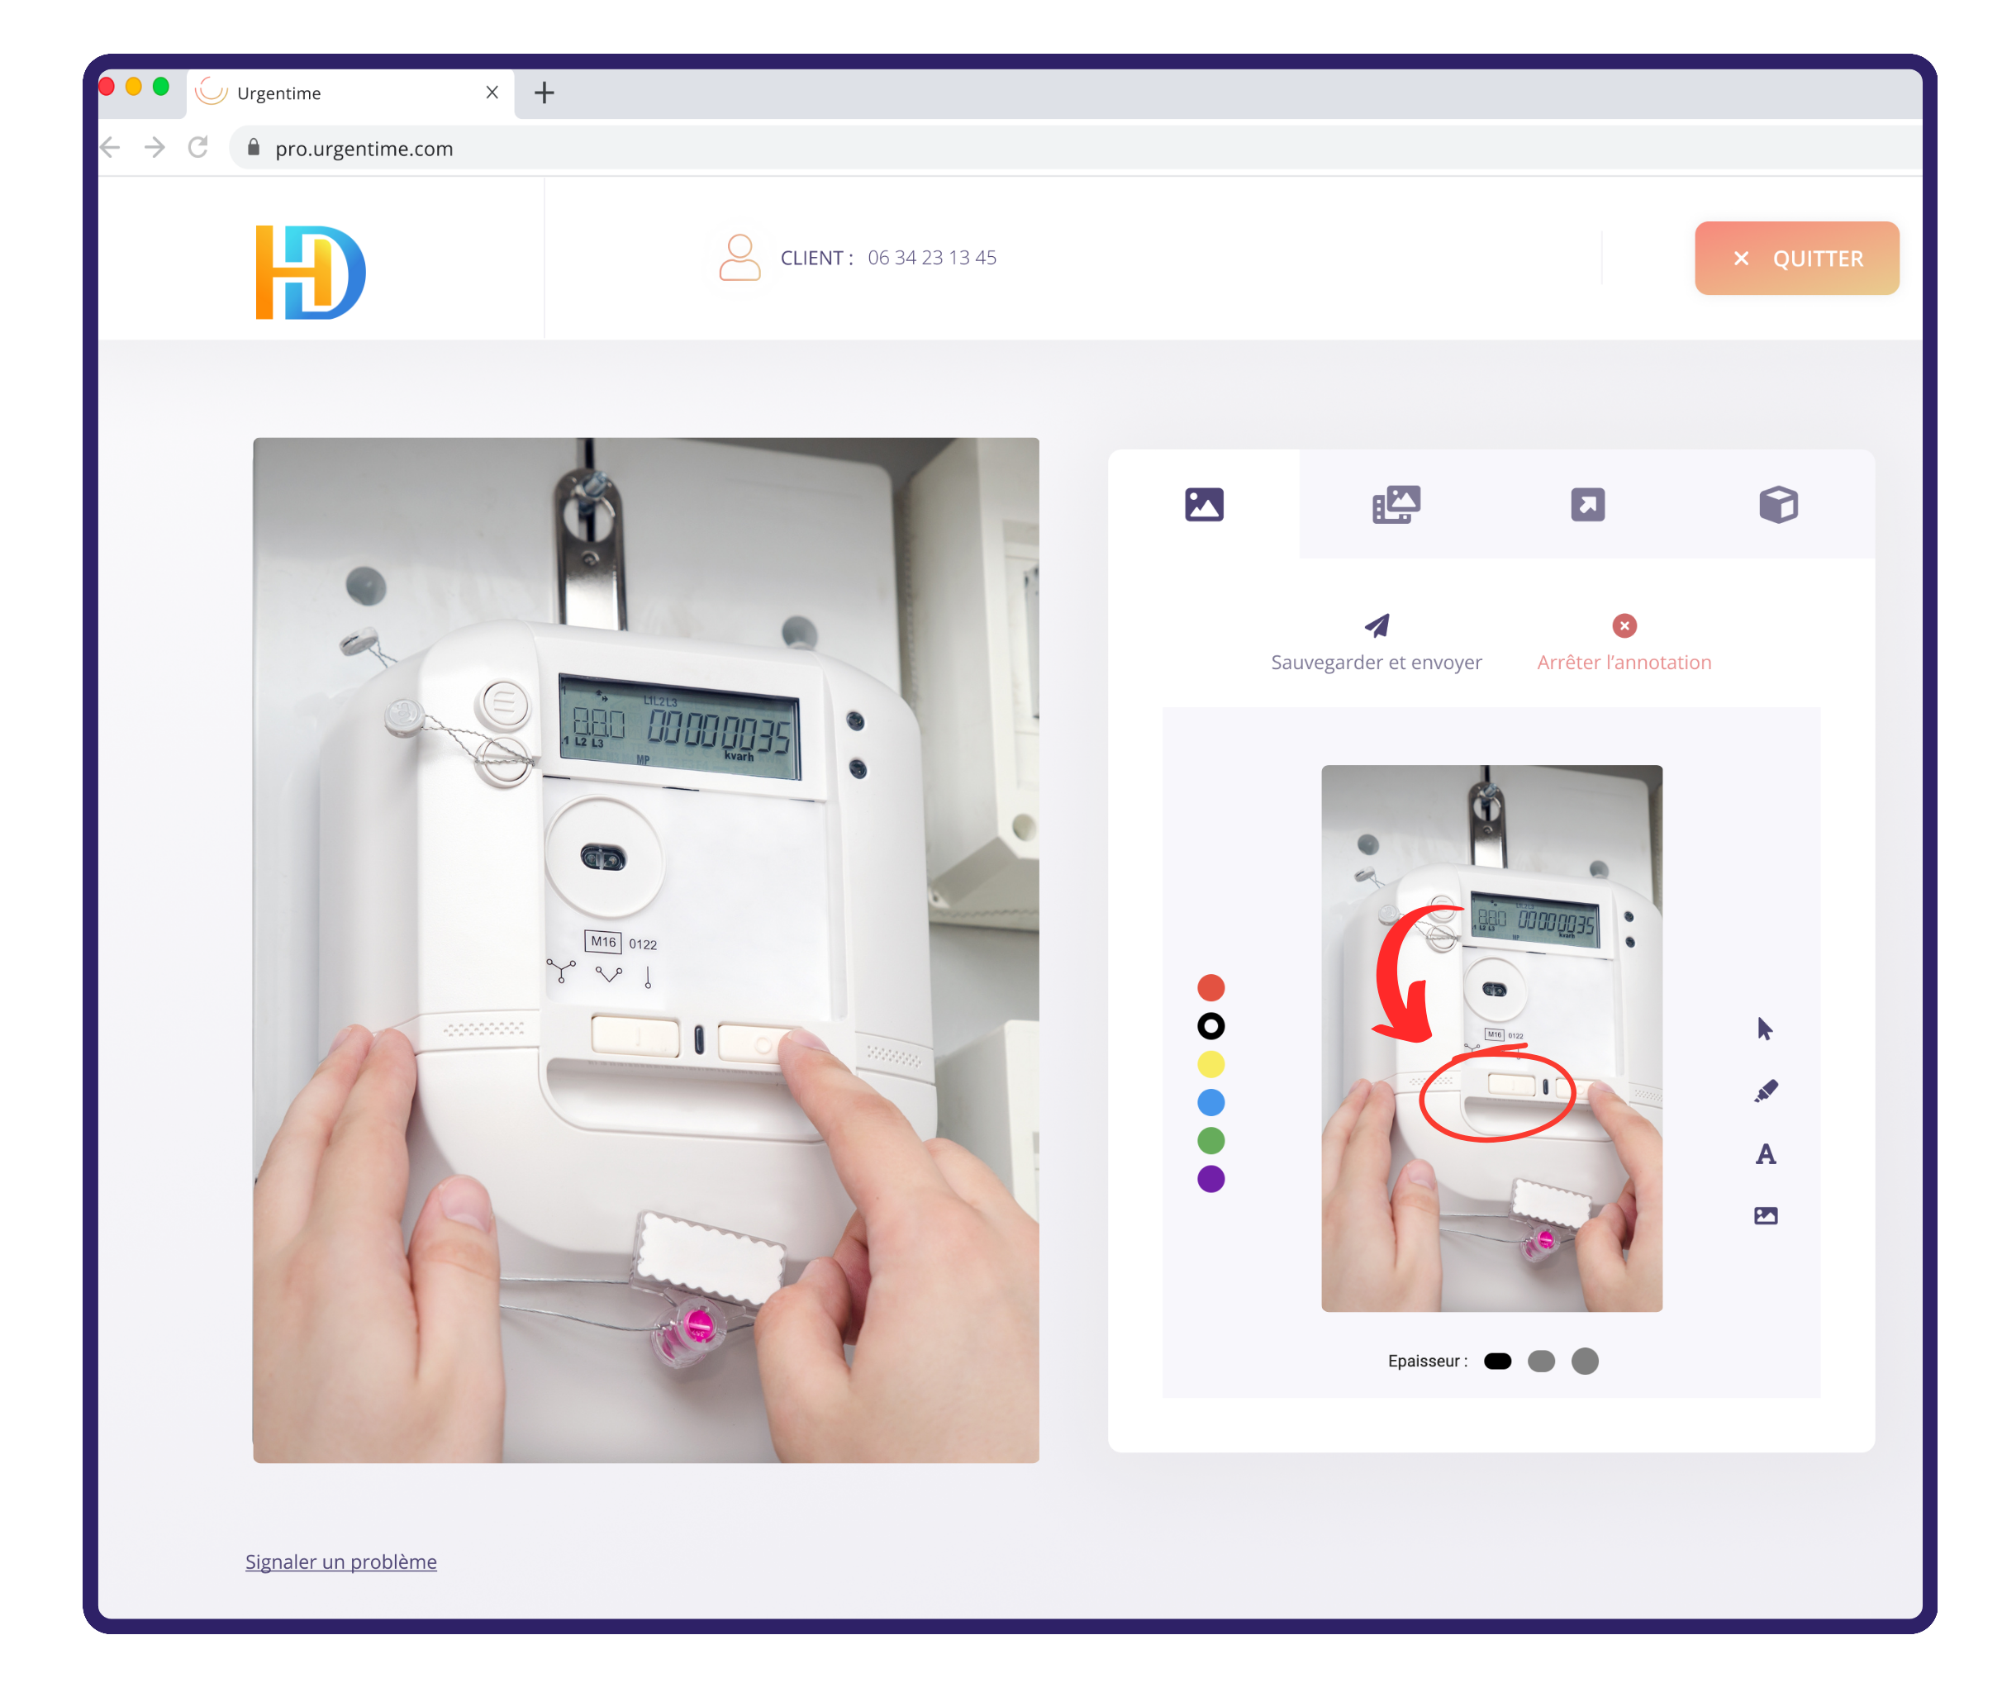The image size is (2002, 1692).
Task: Select the thinnest Epaisseur option
Action: (x=1496, y=1361)
